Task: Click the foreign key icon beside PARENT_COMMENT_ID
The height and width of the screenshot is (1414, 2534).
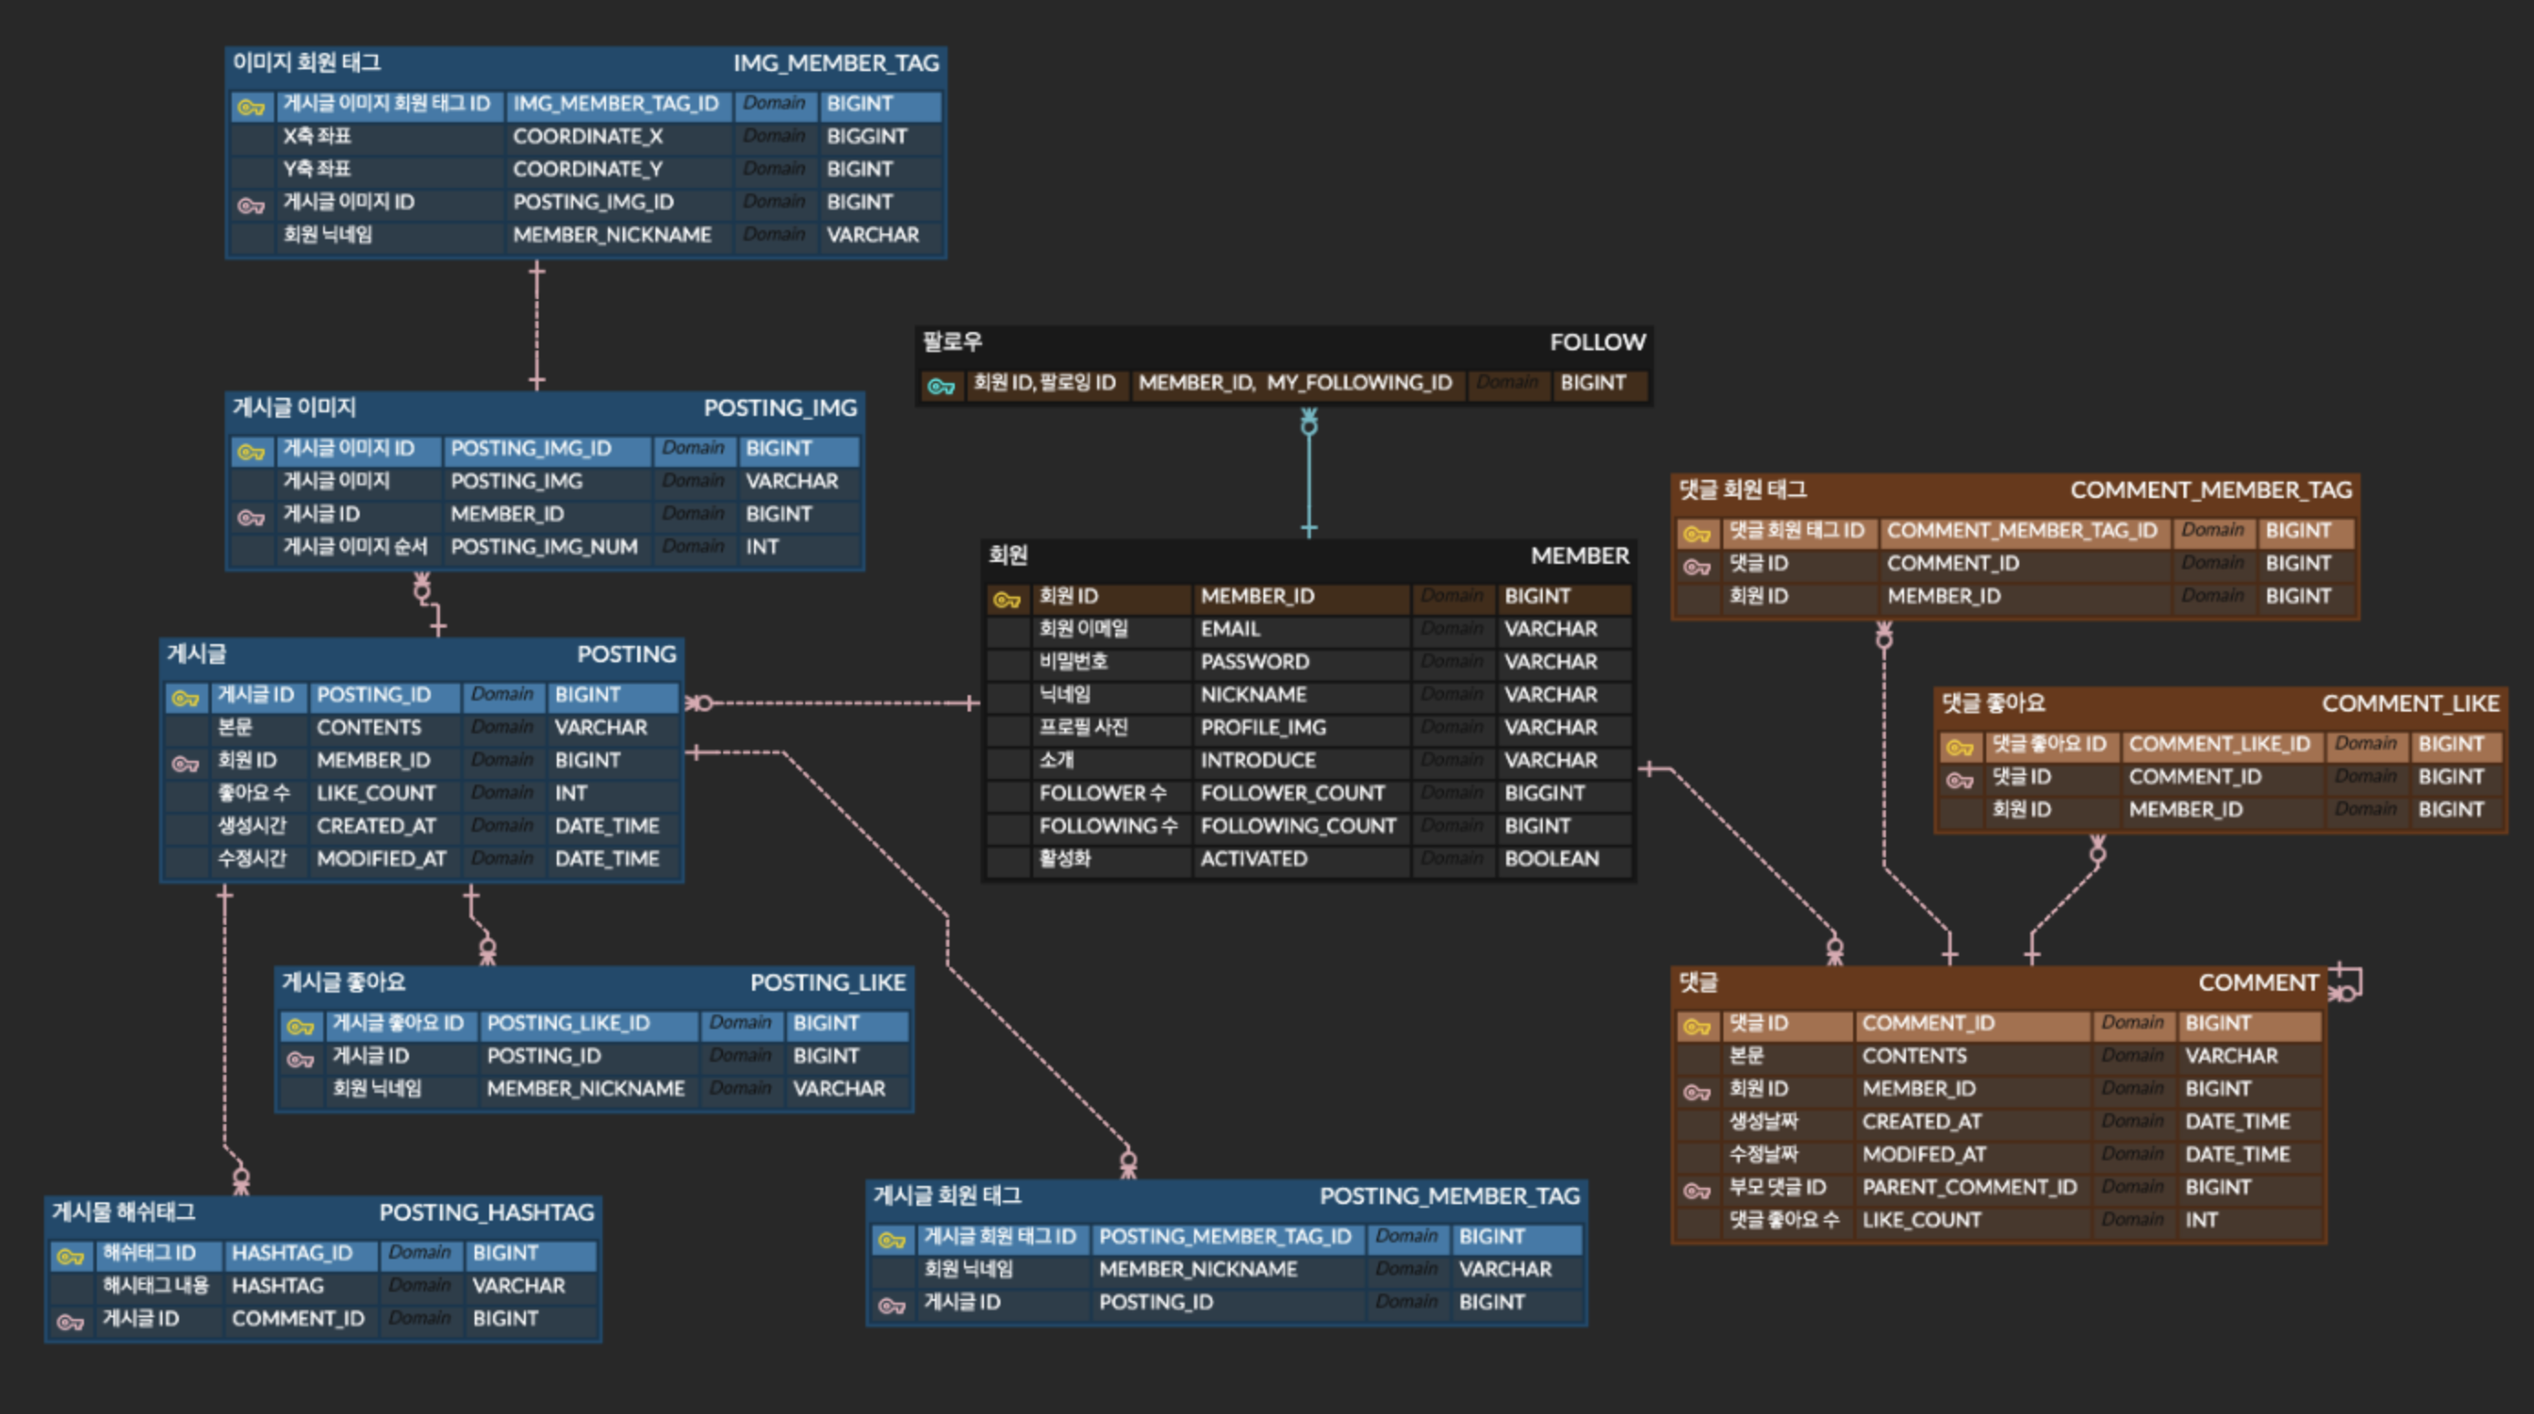Action: click(x=1696, y=1190)
